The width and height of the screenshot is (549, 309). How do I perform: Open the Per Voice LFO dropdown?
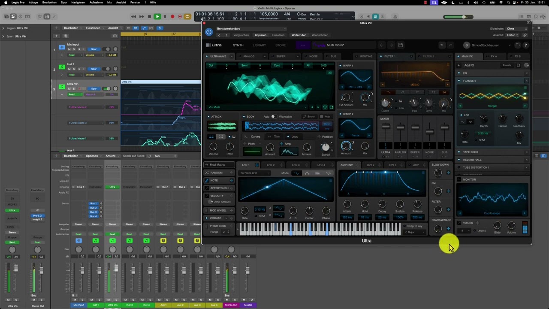(255, 173)
